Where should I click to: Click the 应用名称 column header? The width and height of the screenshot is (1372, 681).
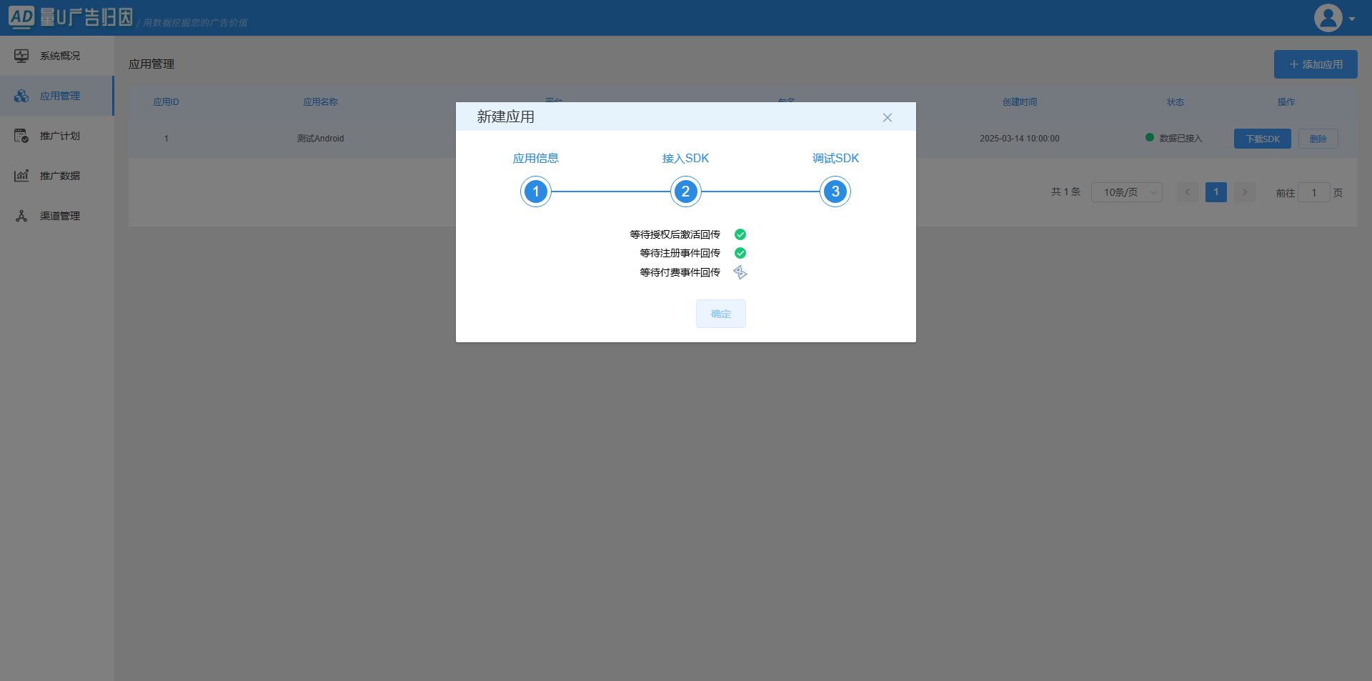(x=320, y=102)
